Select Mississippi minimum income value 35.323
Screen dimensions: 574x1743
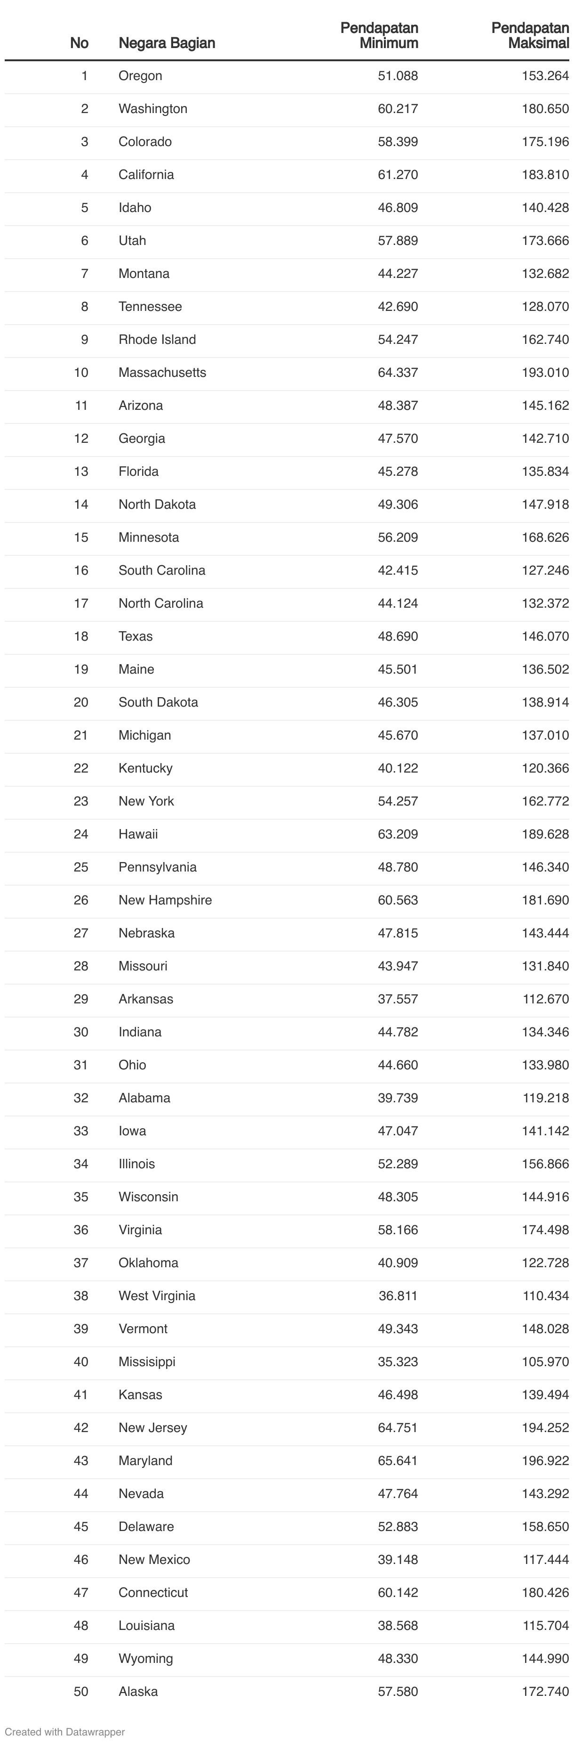(x=398, y=1361)
